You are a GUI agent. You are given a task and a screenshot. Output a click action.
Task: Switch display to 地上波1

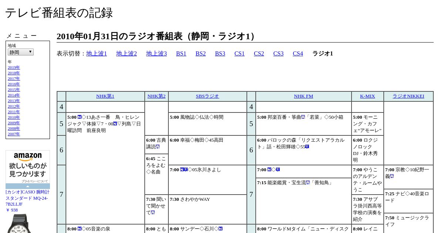97,54
